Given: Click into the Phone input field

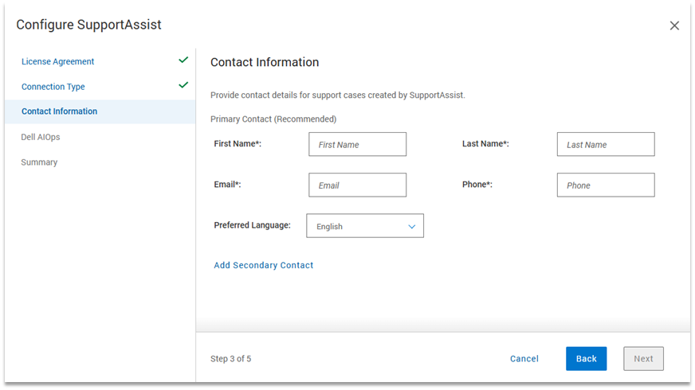Looking at the screenshot, I should pyautogui.click(x=606, y=185).
